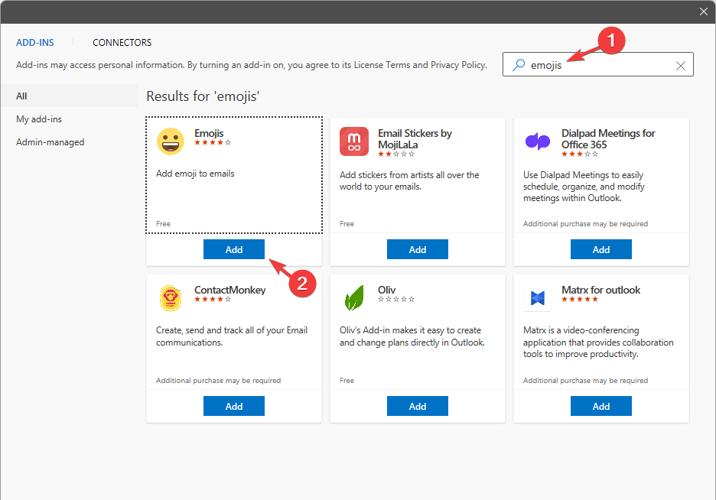Add Email Stickers by MojiLaLa
This screenshot has height=500, width=716.
point(418,249)
